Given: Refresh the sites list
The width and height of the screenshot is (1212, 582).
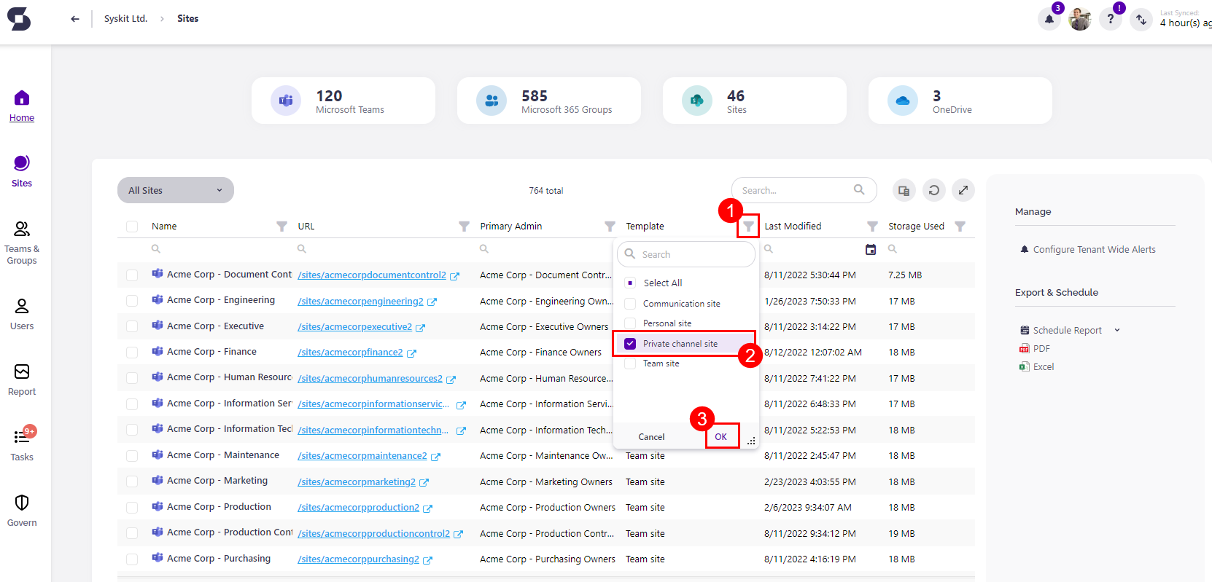Looking at the screenshot, I should click(x=933, y=190).
